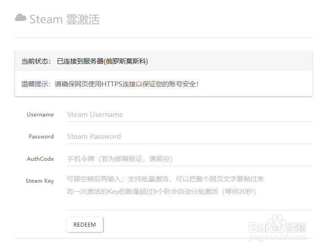Click the Password label
324x249 pixels.
[41, 137]
